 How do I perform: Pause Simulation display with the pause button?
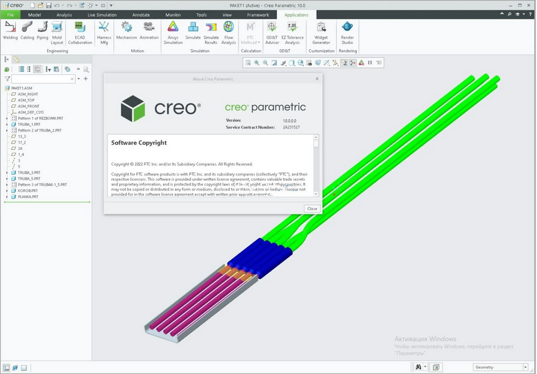(370, 63)
